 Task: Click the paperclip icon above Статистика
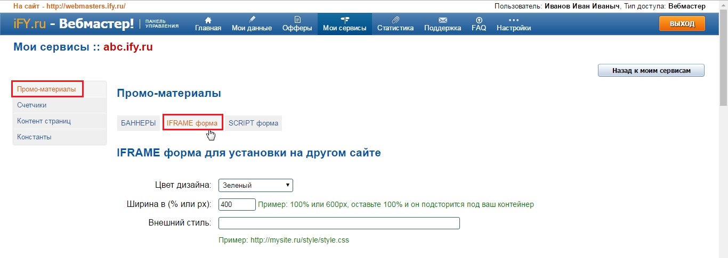pyautogui.click(x=395, y=20)
